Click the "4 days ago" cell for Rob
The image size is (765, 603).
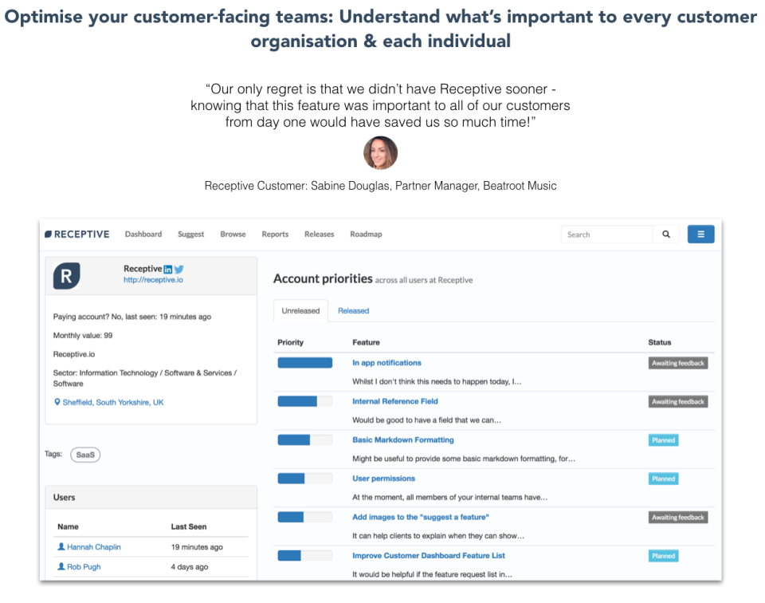pos(190,567)
